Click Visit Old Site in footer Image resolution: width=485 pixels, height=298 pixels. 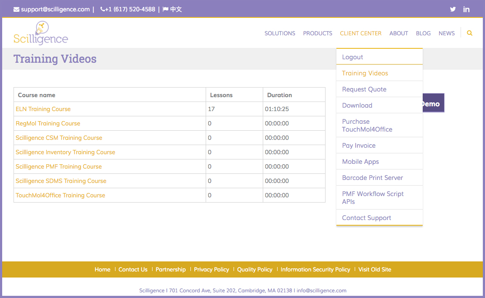click(375, 270)
